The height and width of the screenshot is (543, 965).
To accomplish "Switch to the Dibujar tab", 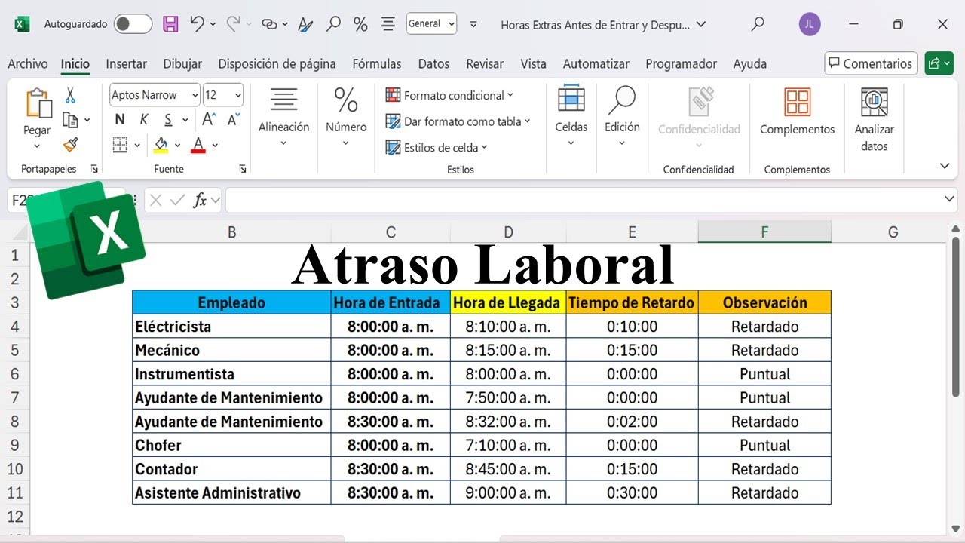I will [182, 64].
